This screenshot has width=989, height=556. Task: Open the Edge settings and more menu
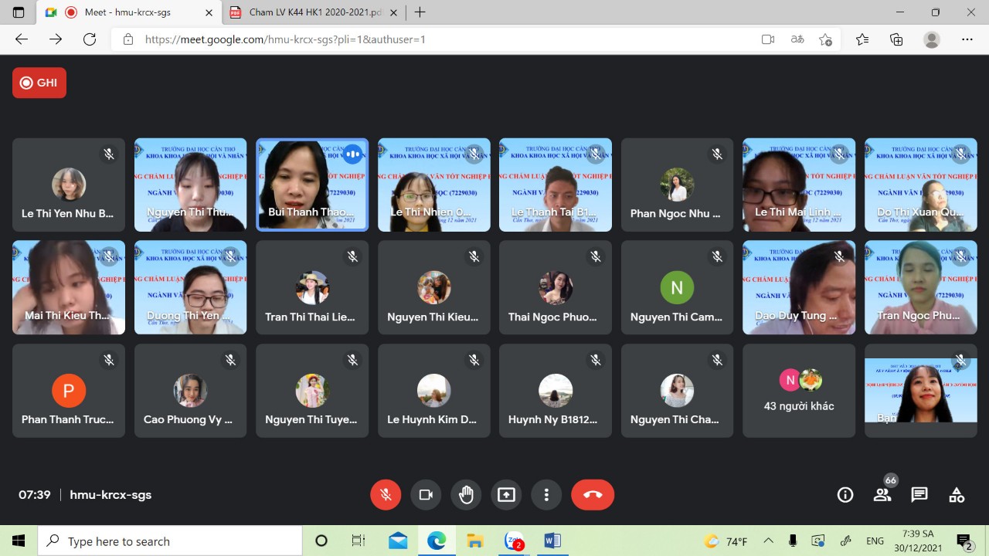coord(967,39)
